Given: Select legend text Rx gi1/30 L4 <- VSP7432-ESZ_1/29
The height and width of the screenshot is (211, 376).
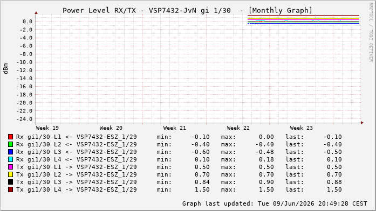Looking at the screenshot, I should [x=77, y=159].
